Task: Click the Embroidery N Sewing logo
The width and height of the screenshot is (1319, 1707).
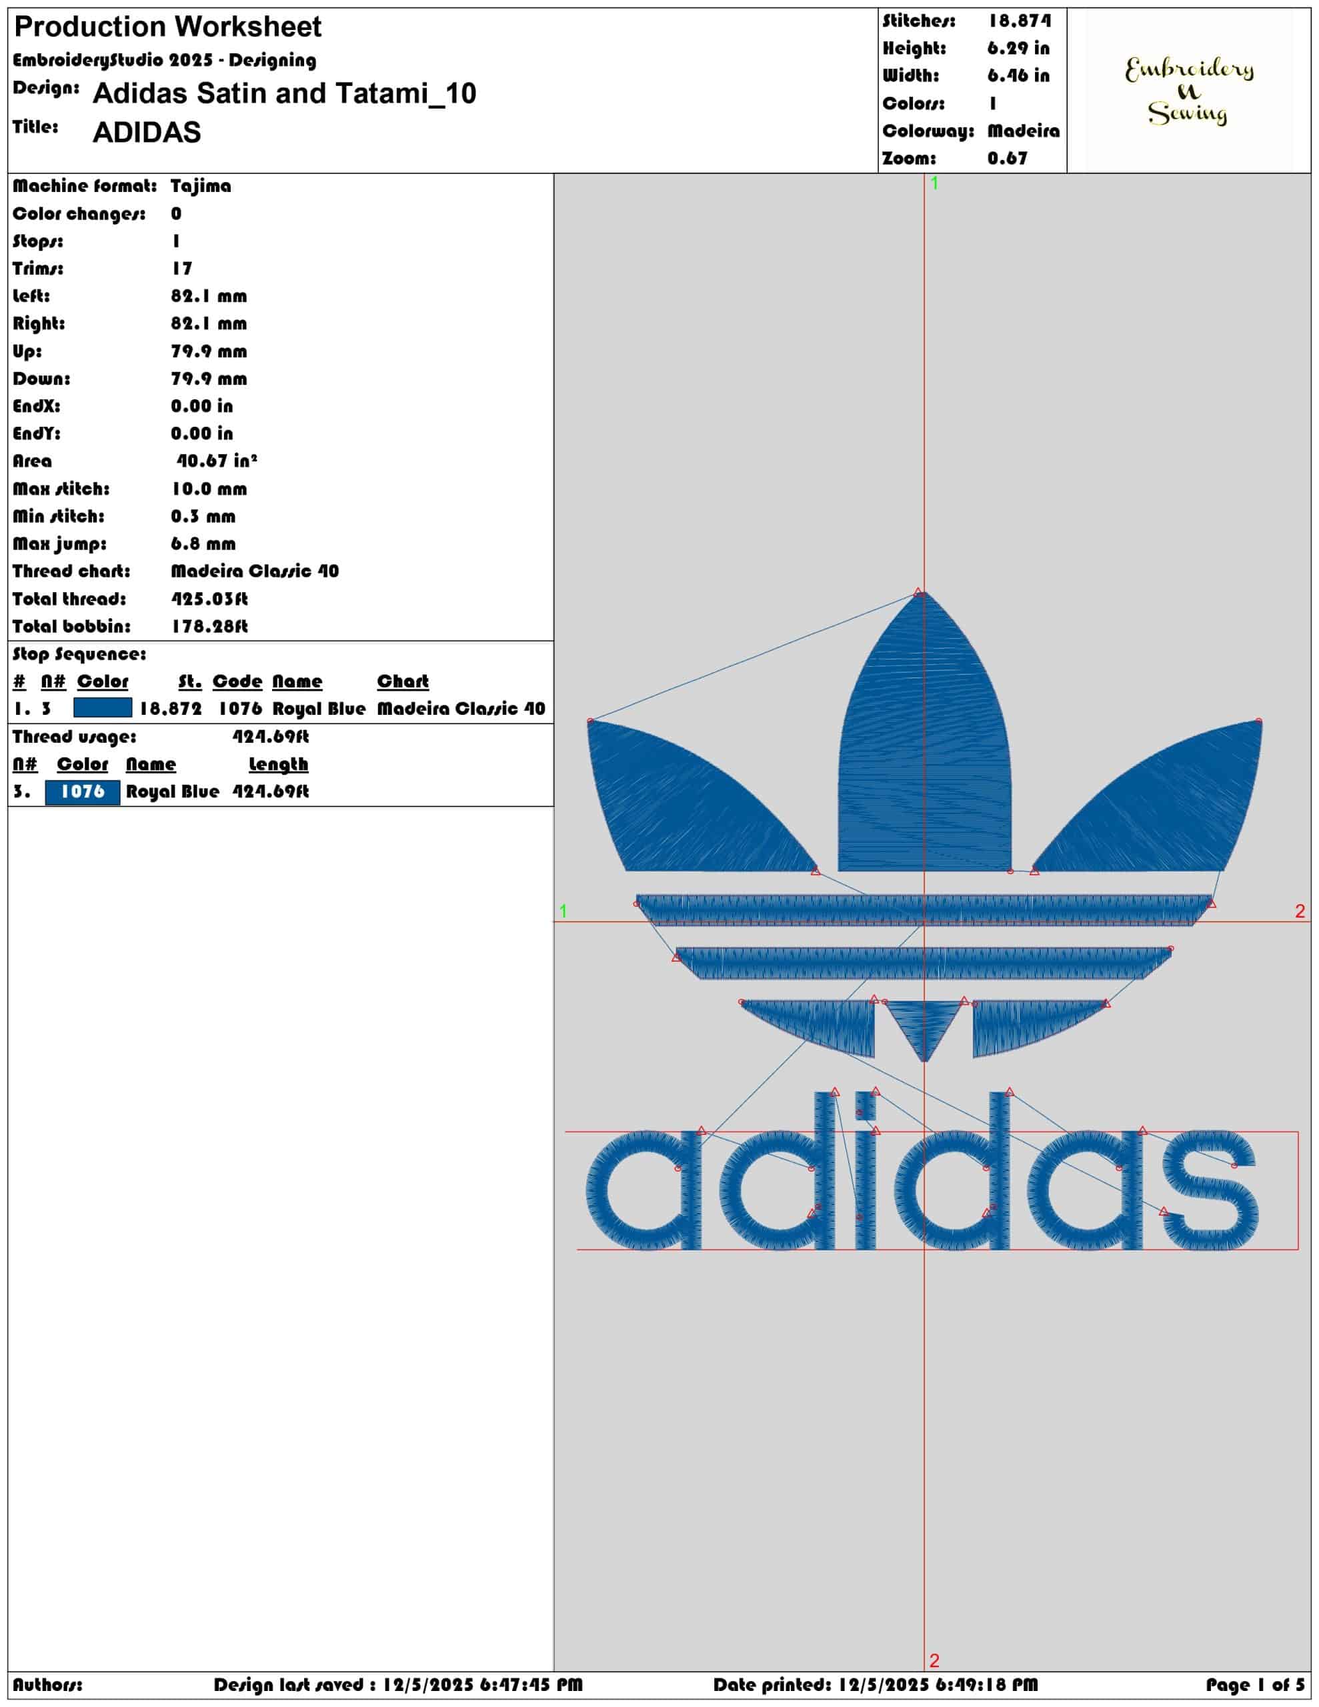Action: coord(1188,91)
